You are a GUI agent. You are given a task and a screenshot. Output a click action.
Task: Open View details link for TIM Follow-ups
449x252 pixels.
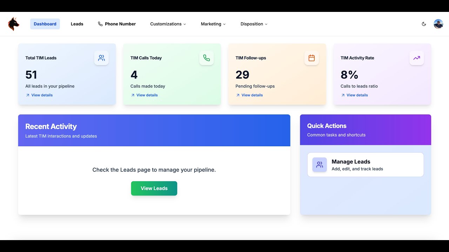click(249, 95)
